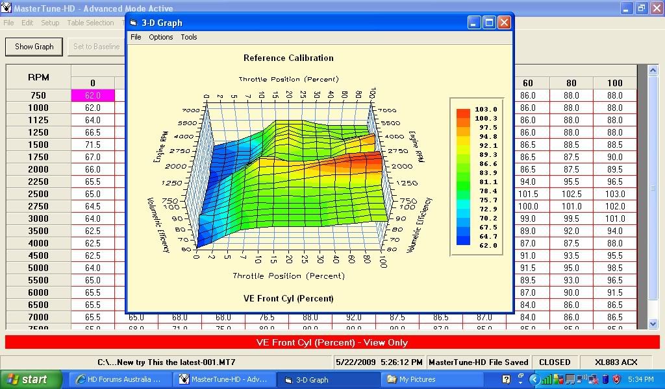The height and width of the screenshot is (389, 665).
Task: Click the red VE Front Cyl View Only banner
Action: pos(332,342)
